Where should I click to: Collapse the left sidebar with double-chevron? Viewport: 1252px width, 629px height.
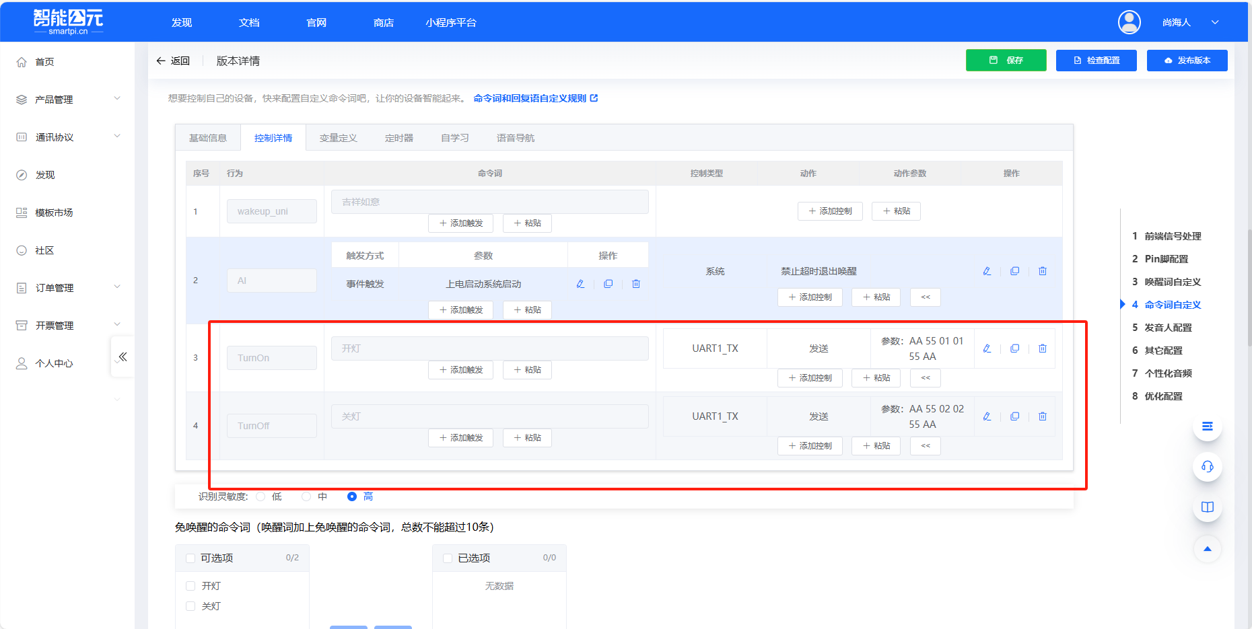(x=123, y=357)
